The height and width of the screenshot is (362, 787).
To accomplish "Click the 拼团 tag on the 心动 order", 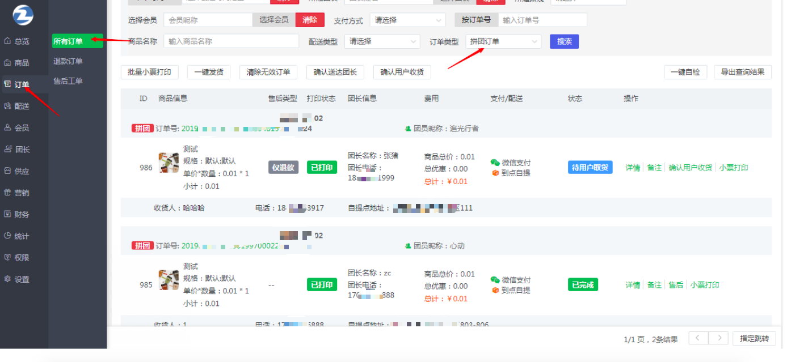I will 142,246.
